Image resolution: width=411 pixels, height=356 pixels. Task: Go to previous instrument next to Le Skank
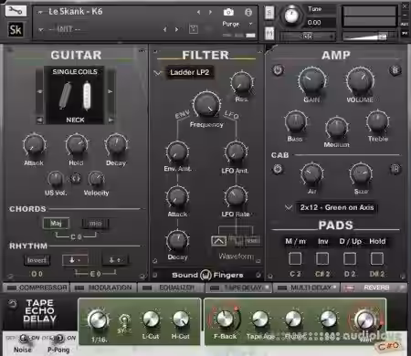coord(199,12)
